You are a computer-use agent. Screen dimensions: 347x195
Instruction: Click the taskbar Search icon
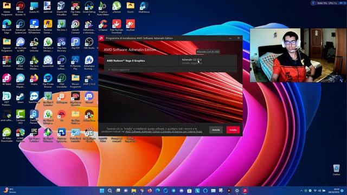pos(110,191)
